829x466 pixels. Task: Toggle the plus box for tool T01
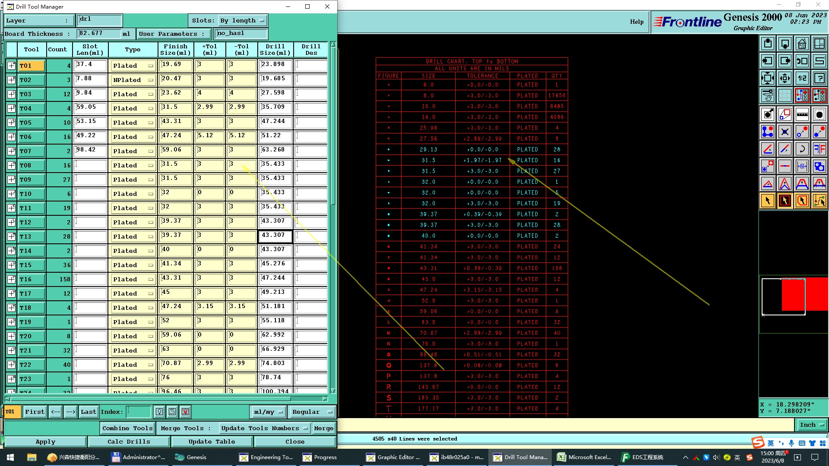point(12,66)
